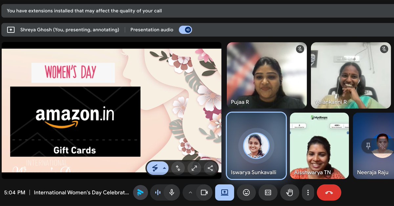Toggle the Presentation audio switch
This screenshot has width=394, height=206.
tap(186, 30)
